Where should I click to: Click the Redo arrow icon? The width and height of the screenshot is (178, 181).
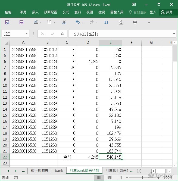(92, 22)
